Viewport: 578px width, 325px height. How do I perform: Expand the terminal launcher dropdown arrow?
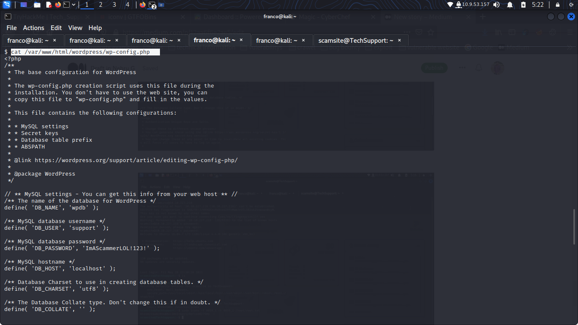coord(74,5)
